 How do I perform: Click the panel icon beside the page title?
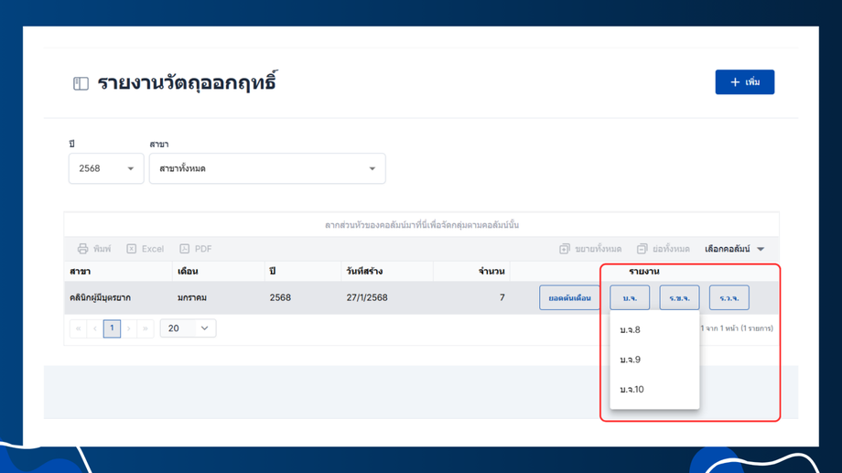click(x=81, y=83)
